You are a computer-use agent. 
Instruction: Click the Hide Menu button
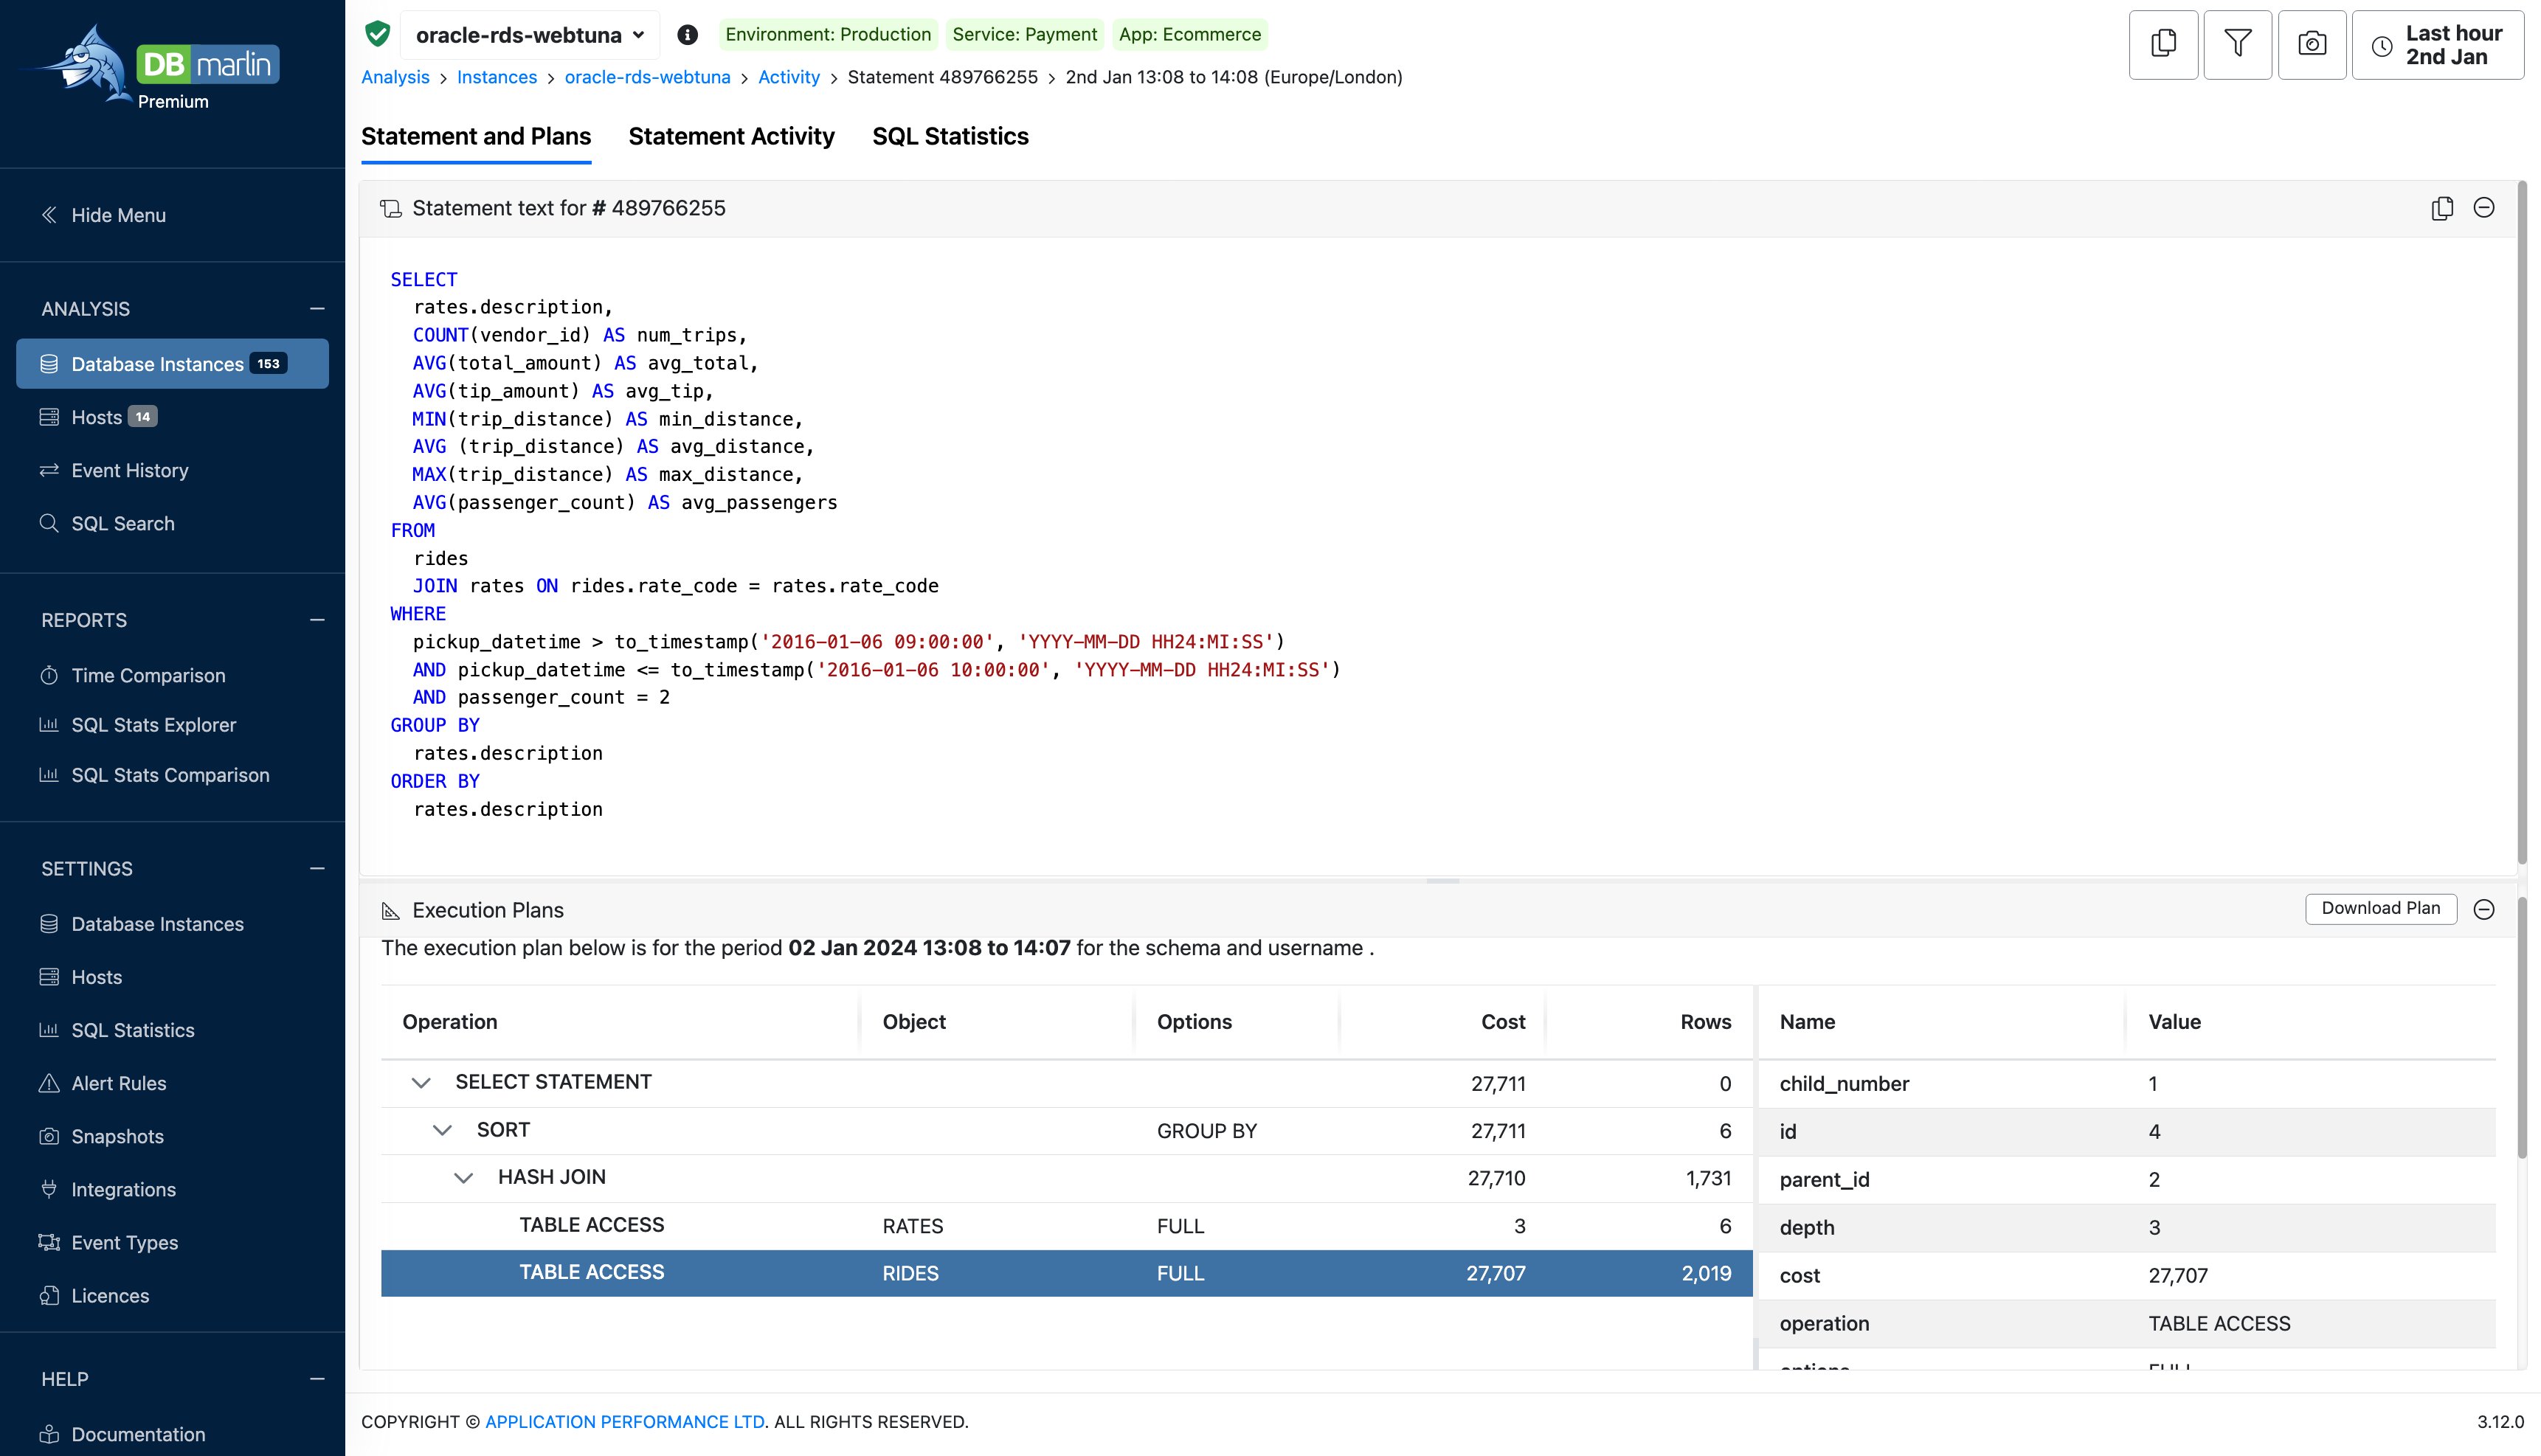(x=104, y=215)
